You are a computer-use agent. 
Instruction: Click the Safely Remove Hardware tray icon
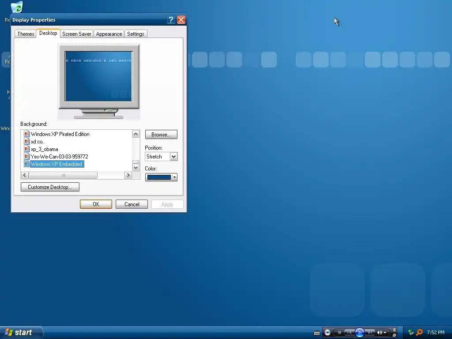[411, 332]
